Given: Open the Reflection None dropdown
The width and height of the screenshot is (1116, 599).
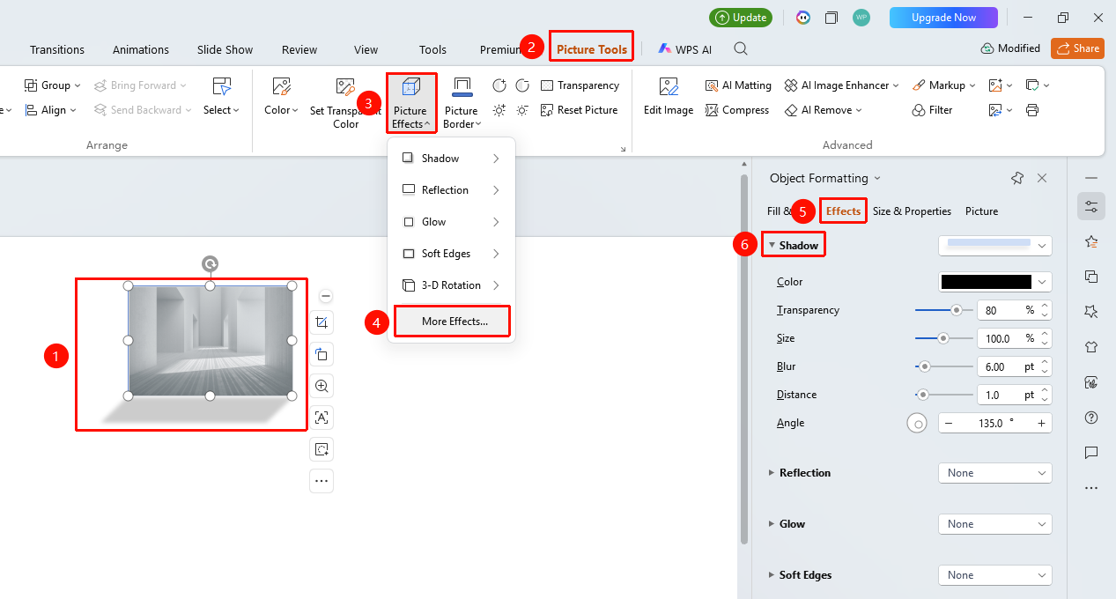Looking at the screenshot, I should pyautogui.click(x=995, y=473).
